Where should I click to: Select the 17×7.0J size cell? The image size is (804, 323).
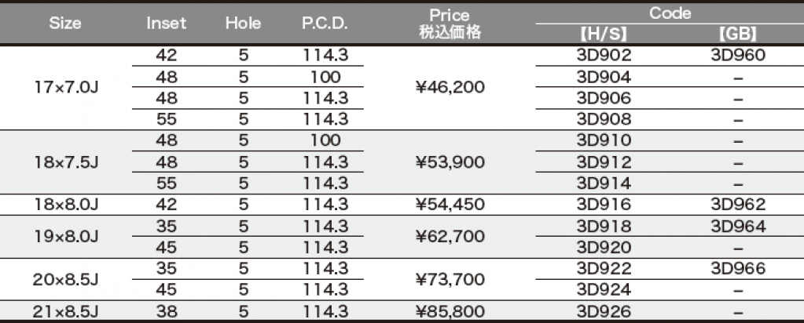tap(66, 88)
